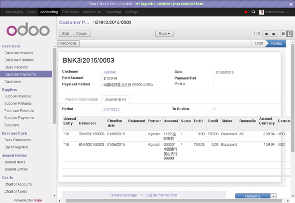Click the Create button

tap(81, 34)
